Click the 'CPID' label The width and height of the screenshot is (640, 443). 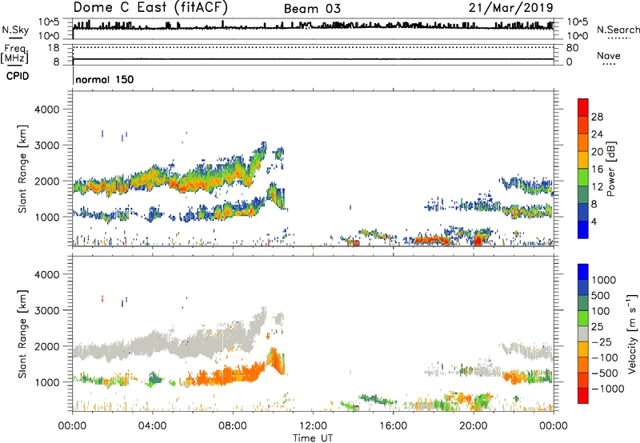(18, 76)
